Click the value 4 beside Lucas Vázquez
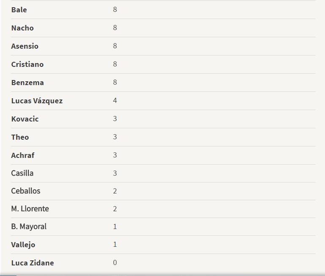The height and width of the screenshot is (276, 325). coord(115,100)
